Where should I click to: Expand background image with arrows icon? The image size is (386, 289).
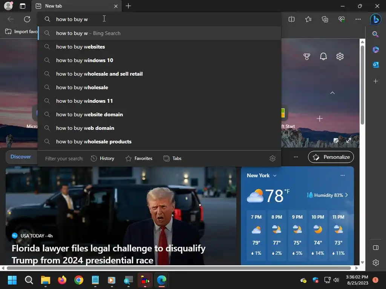tap(349, 140)
